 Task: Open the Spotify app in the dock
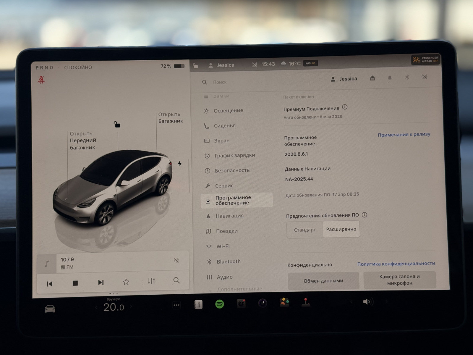219,304
